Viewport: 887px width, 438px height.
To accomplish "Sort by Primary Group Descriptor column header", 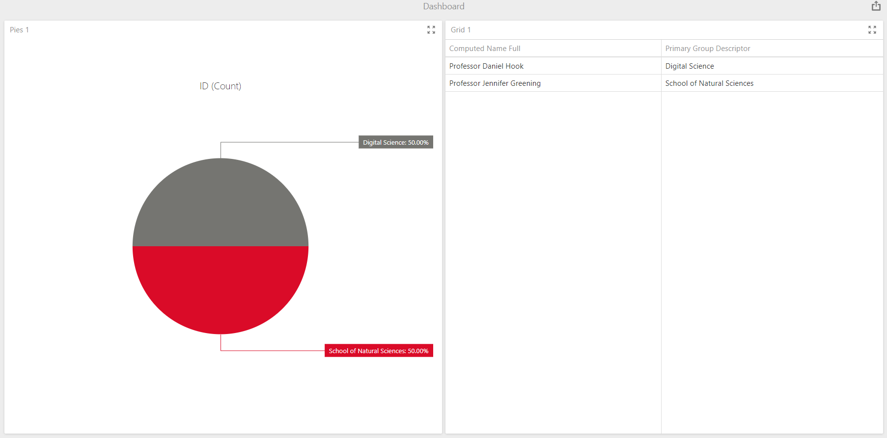I will tap(707, 49).
